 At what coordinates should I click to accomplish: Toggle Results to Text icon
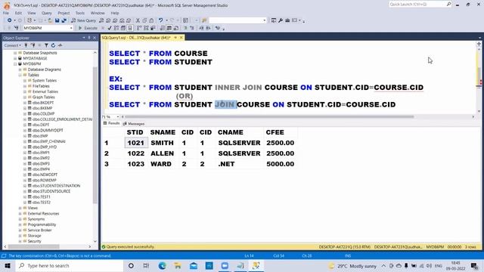click(x=163, y=28)
